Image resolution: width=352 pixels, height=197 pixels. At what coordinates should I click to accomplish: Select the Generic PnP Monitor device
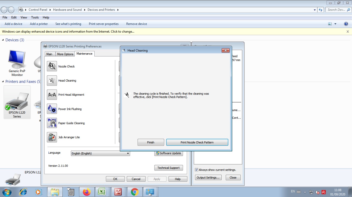pyautogui.click(x=17, y=63)
